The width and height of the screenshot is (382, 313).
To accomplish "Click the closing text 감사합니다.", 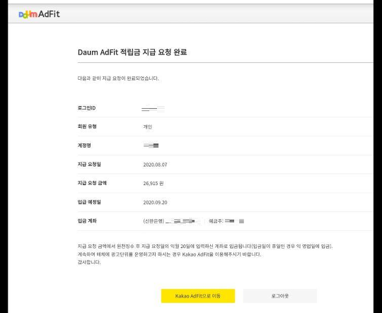I will (x=89, y=262).
